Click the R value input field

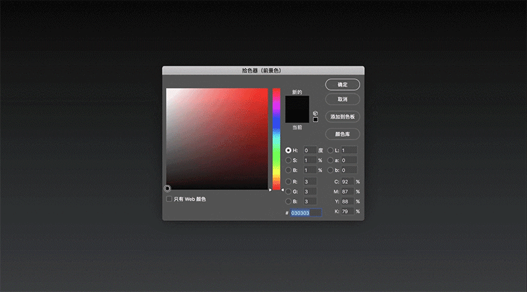coord(310,182)
